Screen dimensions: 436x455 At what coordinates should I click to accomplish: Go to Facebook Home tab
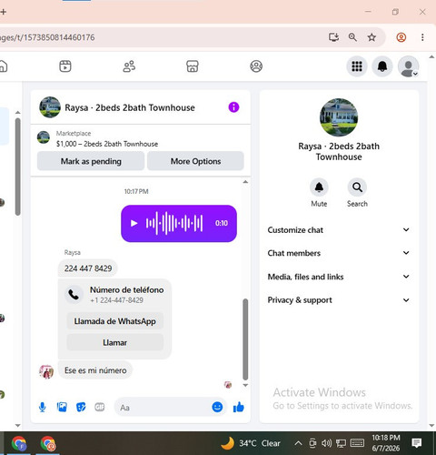click(3, 66)
